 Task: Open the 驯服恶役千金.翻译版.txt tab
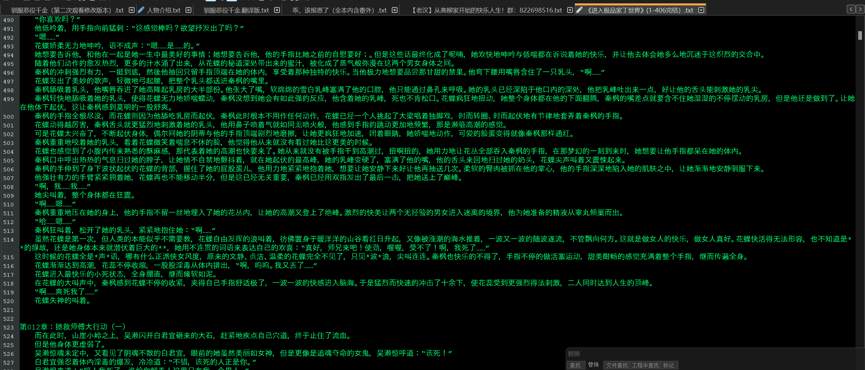[237, 10]
